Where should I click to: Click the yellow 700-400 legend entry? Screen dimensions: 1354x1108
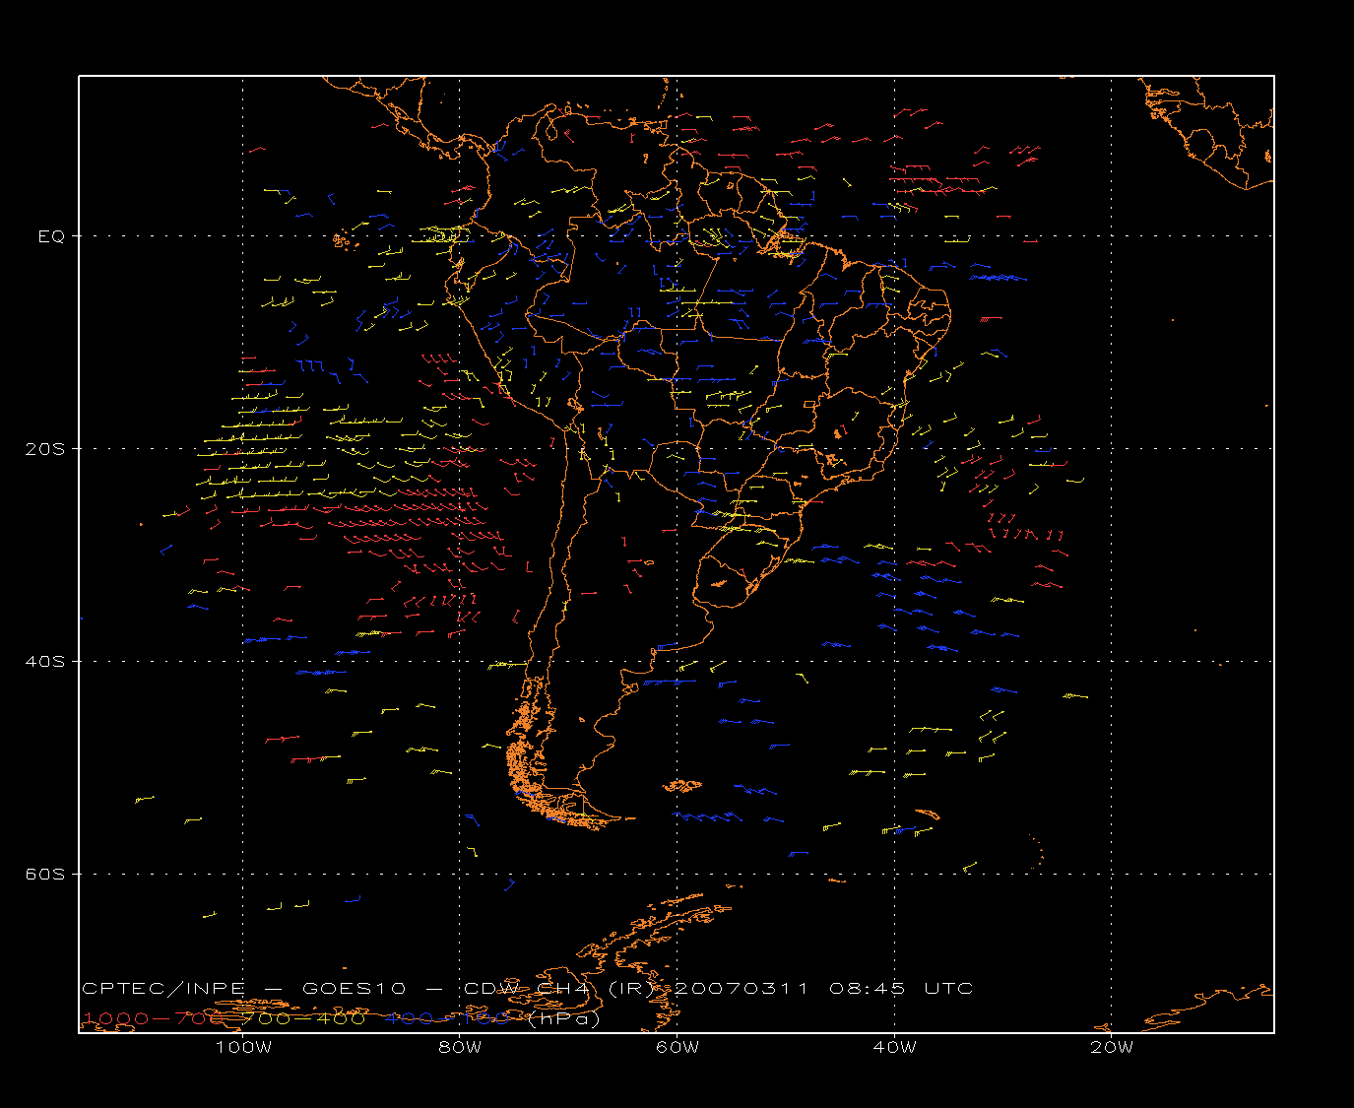point(304,1018)
